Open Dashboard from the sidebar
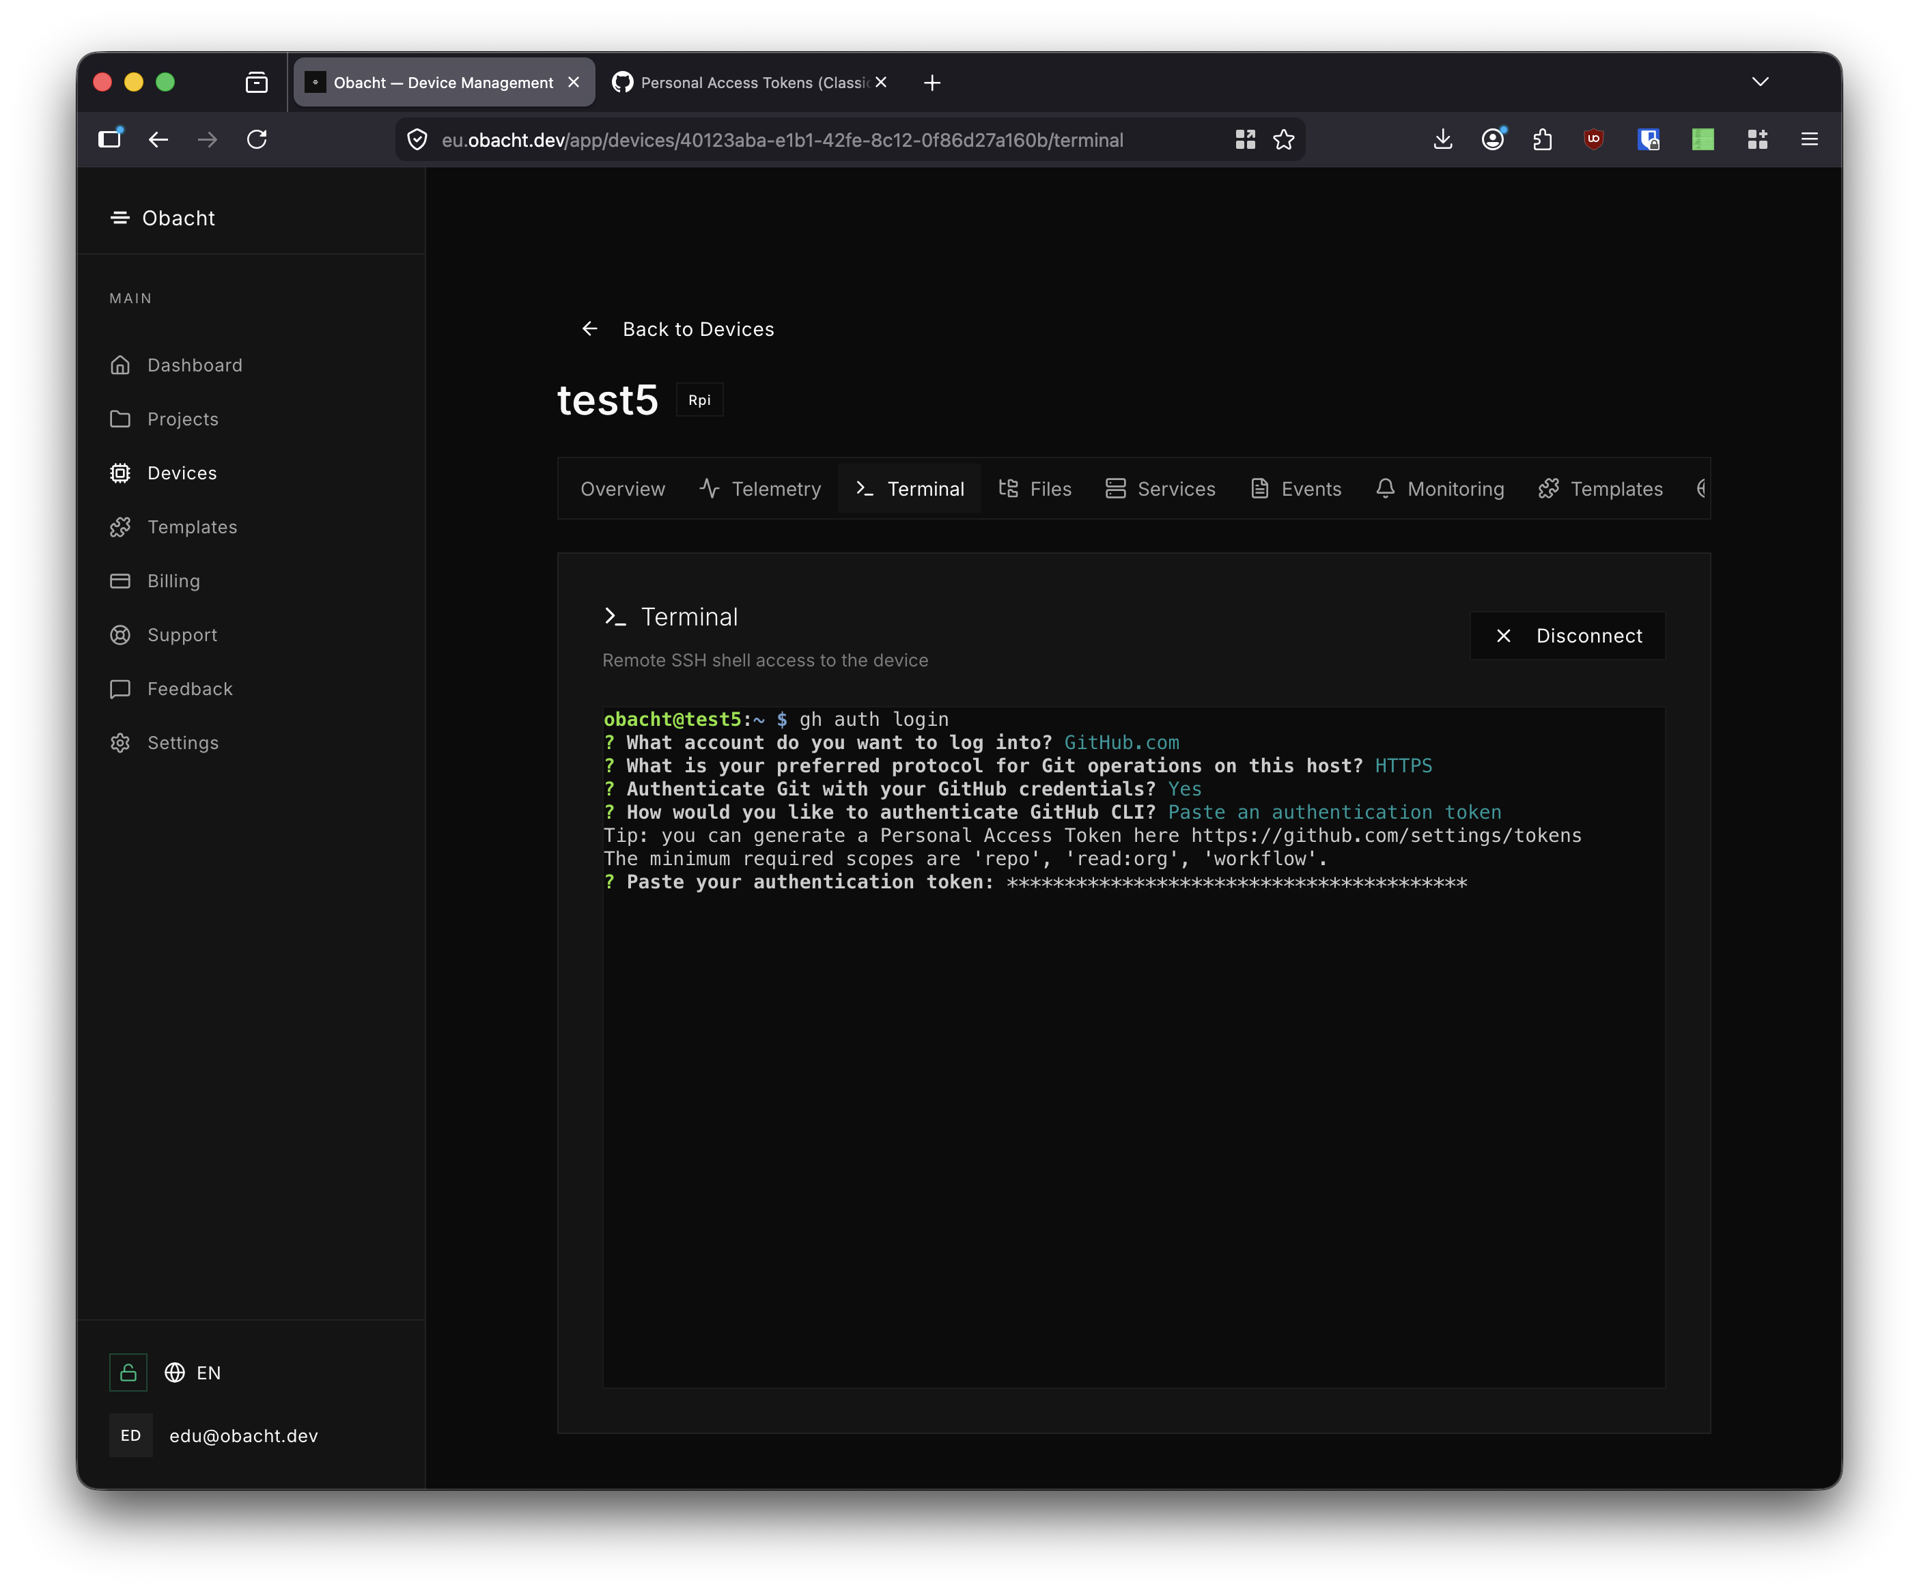The image size is (1919, 1591). pos(176,365)
